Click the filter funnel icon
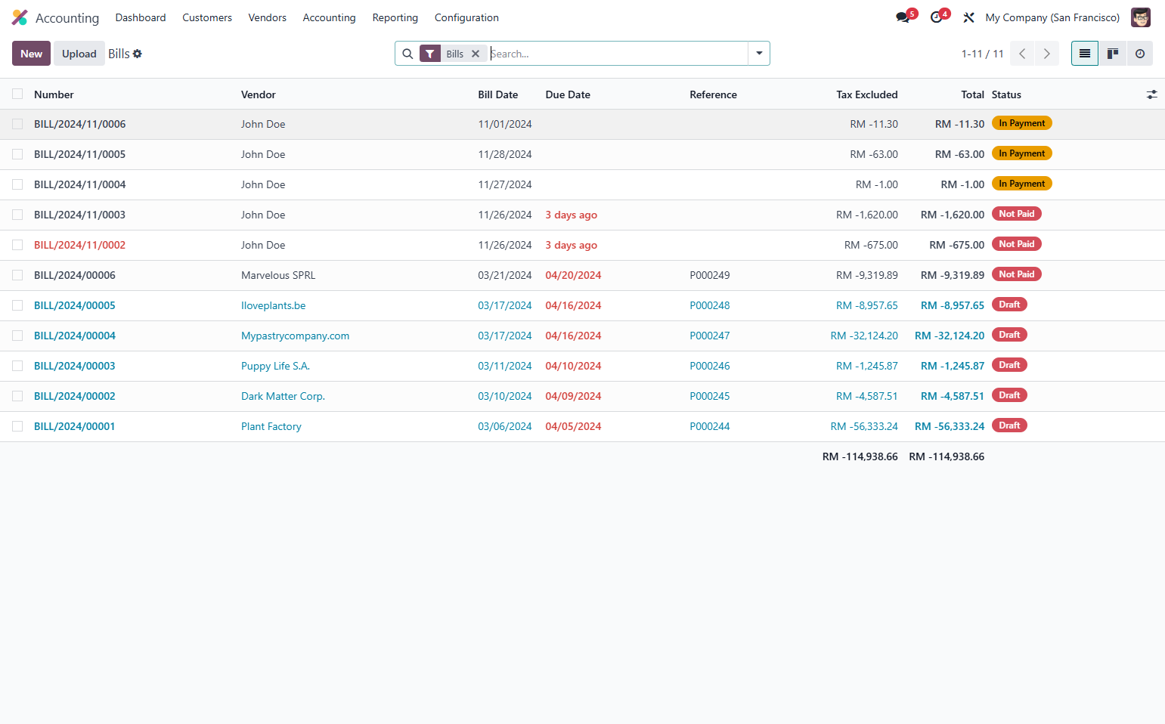Screen dimensions: 1165x724 pos(430,54)
